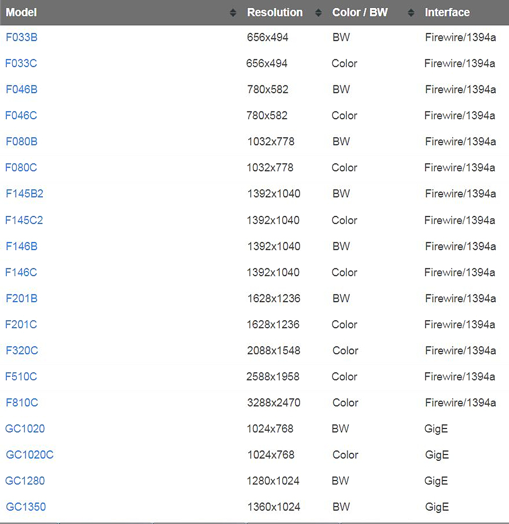Click the Model column header
The image size is (509, 524).
pos(21,12)
